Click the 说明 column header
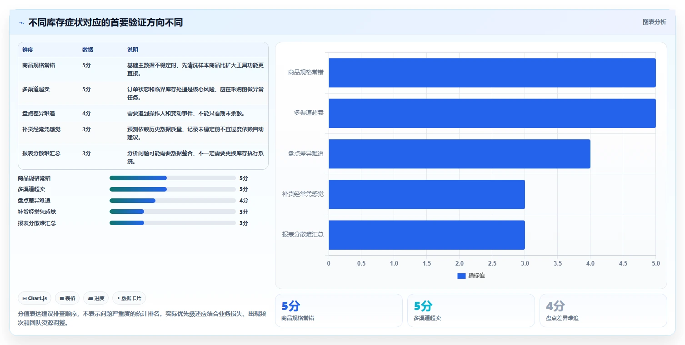Screen dimensions: 685x345 [x=133, y=50]
